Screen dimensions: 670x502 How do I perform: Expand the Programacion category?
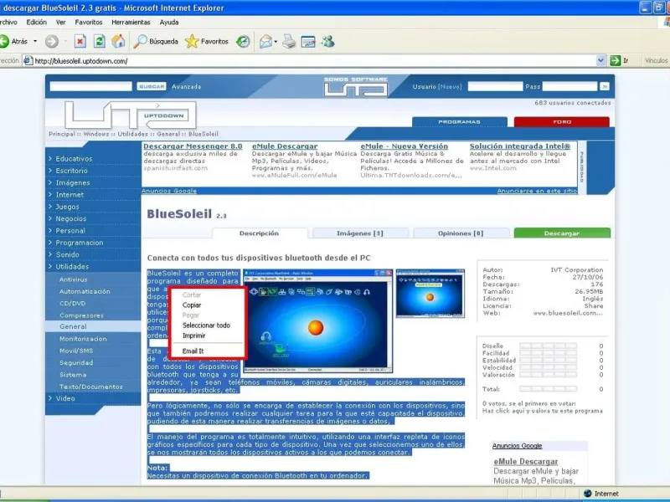79,242
